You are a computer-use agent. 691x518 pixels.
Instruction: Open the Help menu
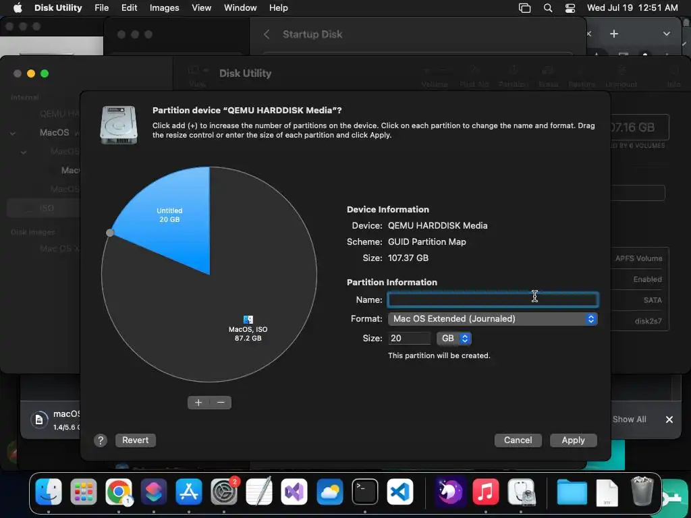coord(279,7)
